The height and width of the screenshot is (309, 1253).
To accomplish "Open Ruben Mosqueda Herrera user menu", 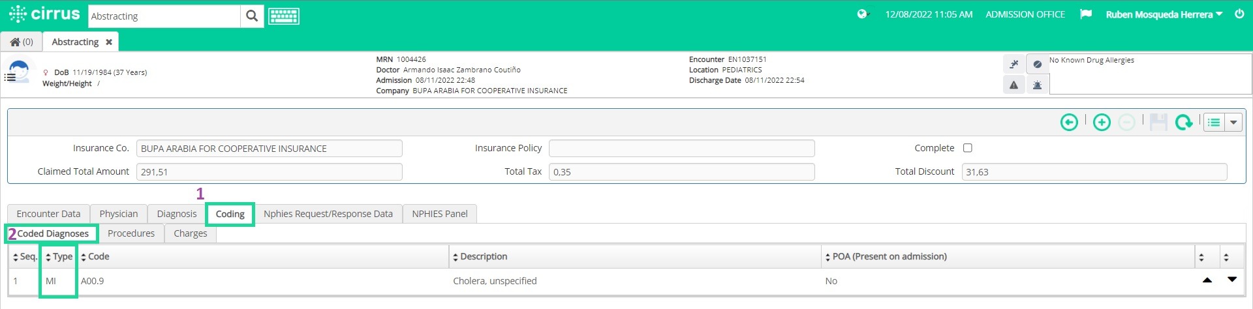I will 1164,14.
